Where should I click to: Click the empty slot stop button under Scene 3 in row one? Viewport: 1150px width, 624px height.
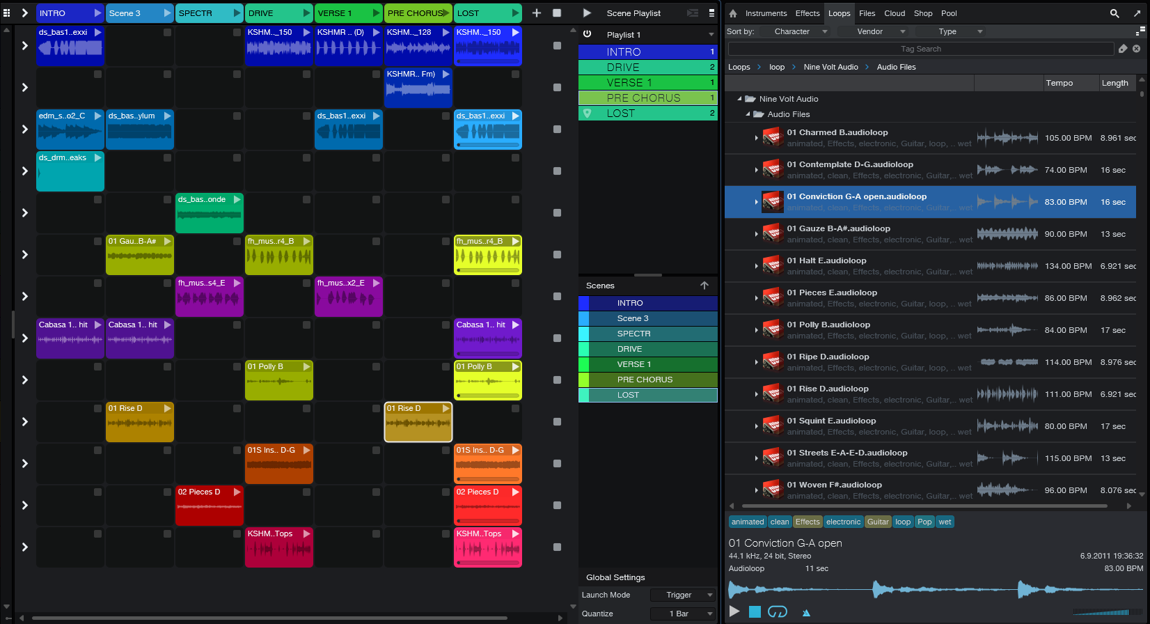click(167, 32)
